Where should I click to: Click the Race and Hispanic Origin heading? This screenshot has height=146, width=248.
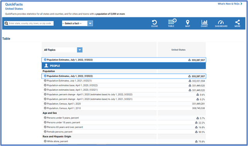(x=57, y=136)
